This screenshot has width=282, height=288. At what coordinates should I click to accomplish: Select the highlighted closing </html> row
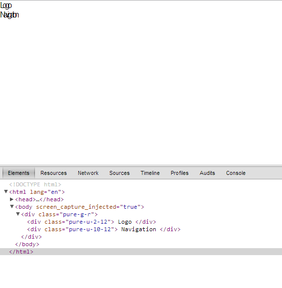tap(141, 252)
